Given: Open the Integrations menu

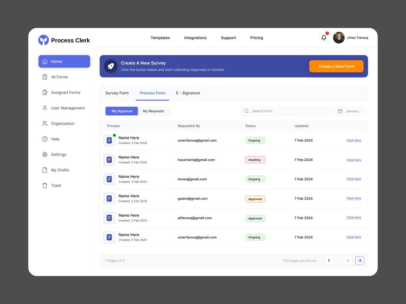Looking at the screenshot, I should point(195,38).
